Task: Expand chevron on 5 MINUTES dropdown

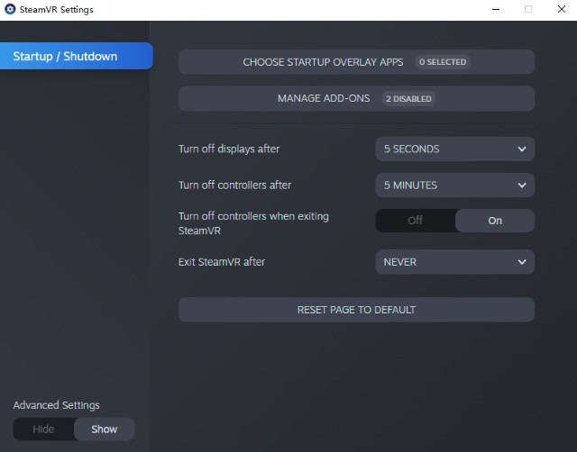Action: tap(522, 185)
